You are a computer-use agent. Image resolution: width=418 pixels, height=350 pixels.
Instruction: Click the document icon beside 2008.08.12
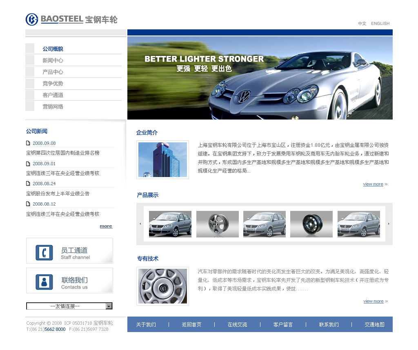click(28, 204)
